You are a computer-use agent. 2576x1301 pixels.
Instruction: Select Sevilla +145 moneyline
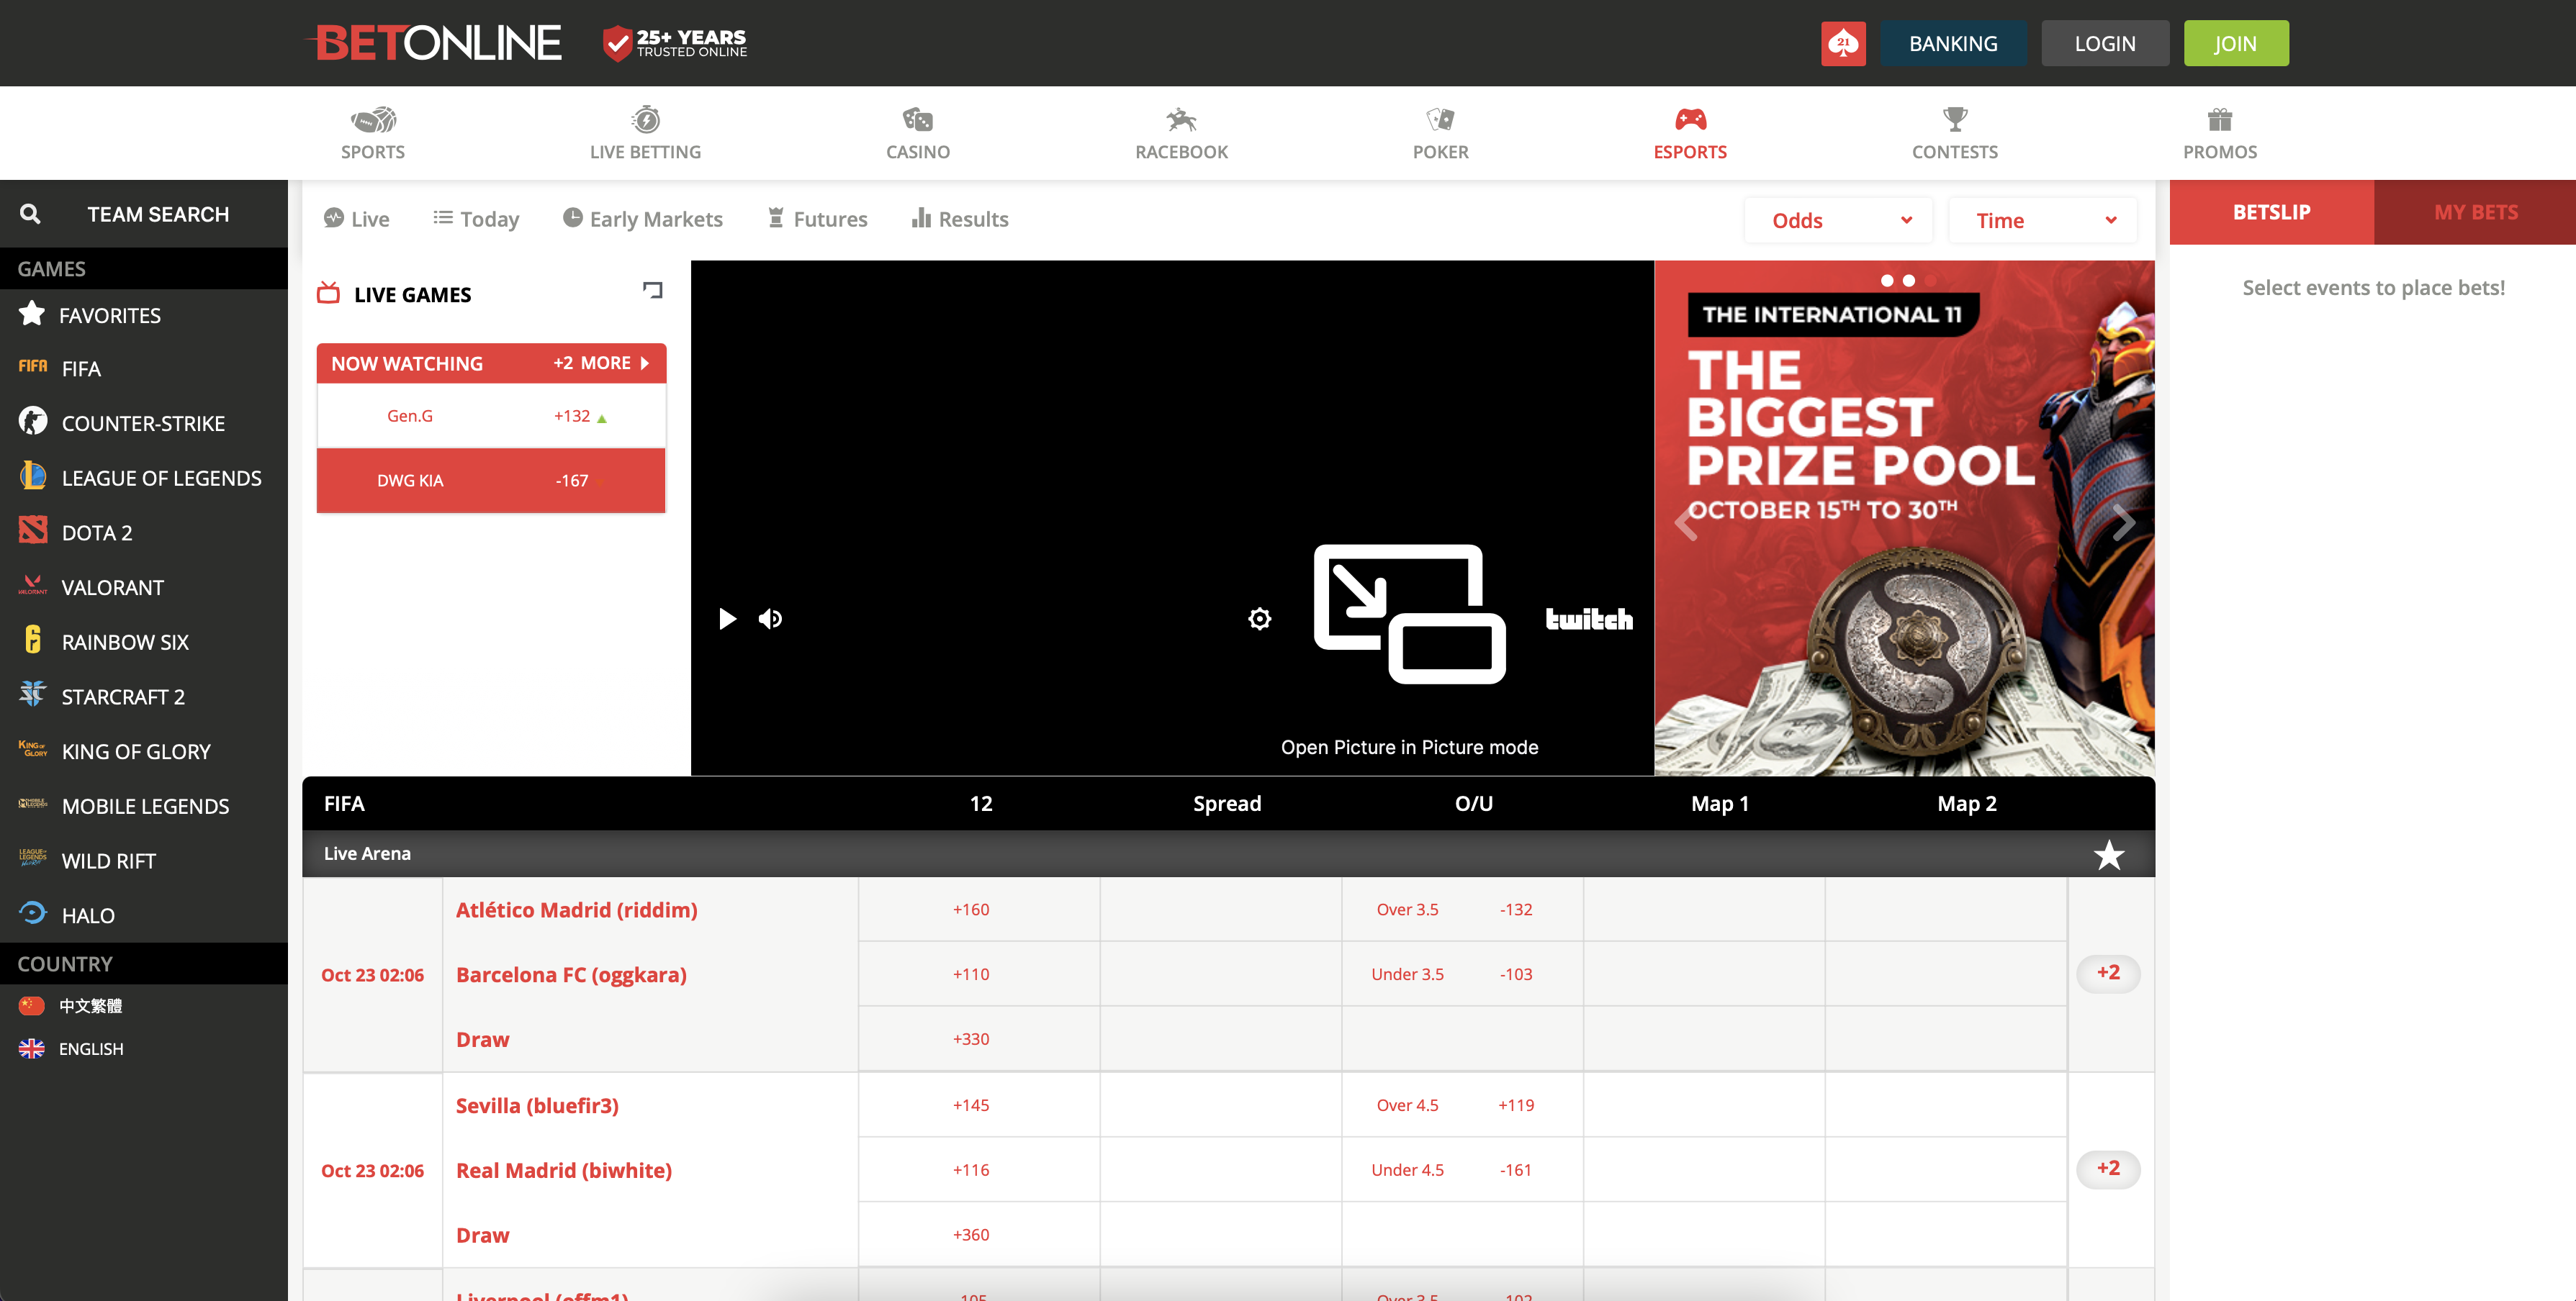pos(971,1106)
